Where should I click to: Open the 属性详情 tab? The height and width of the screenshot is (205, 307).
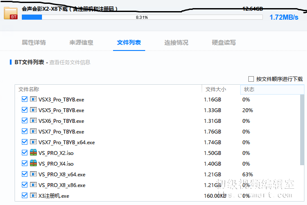point(34,42)
